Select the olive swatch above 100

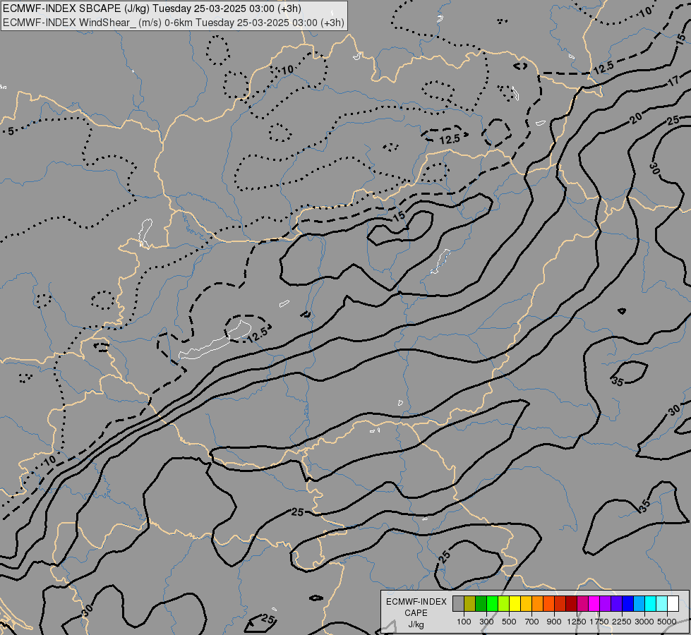click(x=469, y=604)
